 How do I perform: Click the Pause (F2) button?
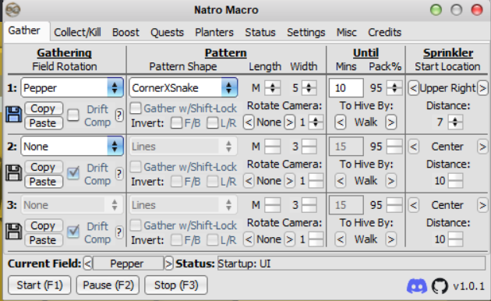pos(108,285)
